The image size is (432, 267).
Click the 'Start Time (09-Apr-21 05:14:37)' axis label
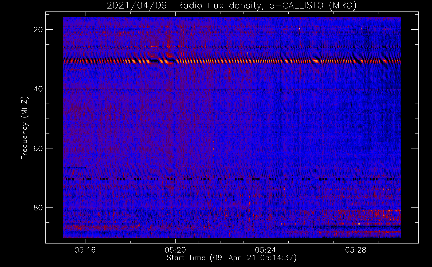(x=231, y=258)
